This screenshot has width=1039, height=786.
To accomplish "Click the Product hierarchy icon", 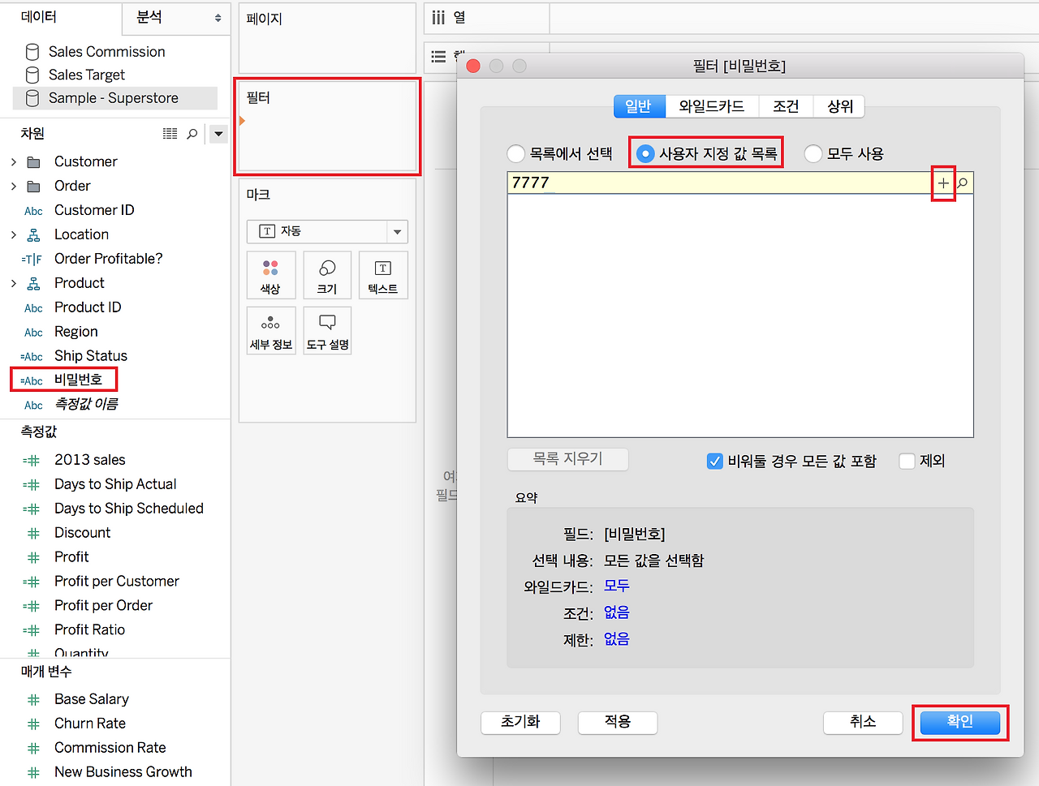I will [33, 284].
